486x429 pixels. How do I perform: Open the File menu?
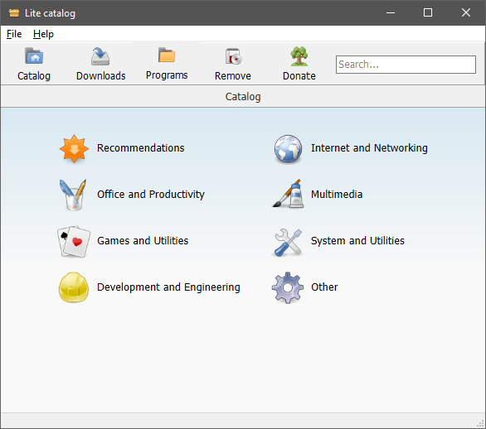14,34
